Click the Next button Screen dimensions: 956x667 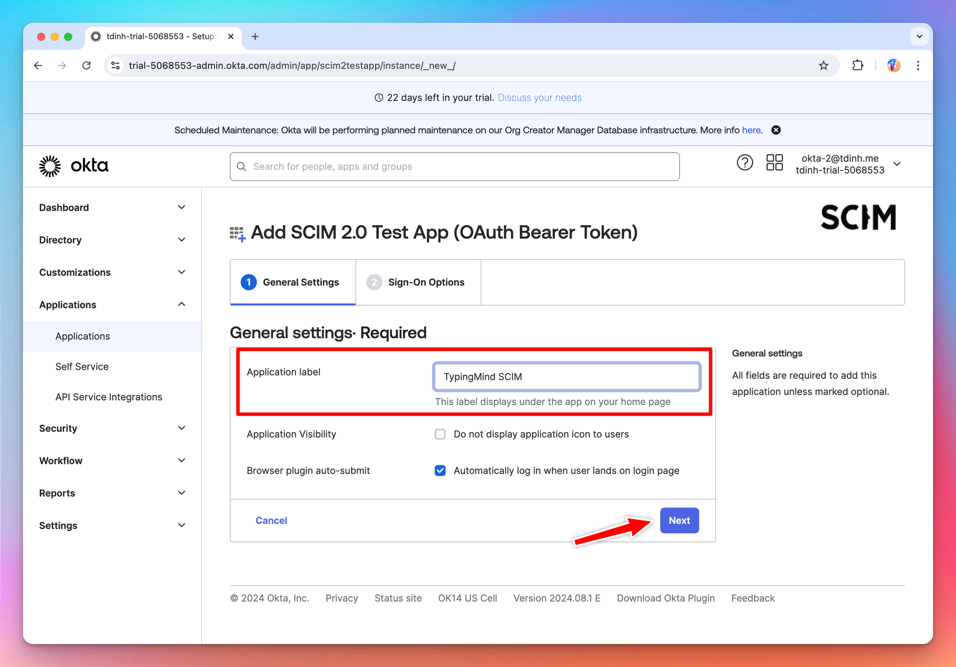(x=679, y=520)
